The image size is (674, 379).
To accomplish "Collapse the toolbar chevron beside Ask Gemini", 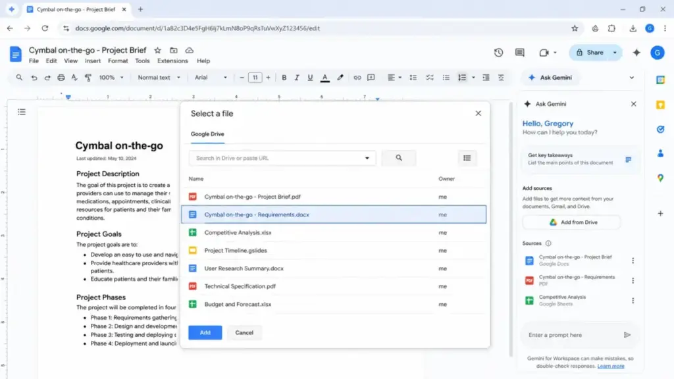I will 631,78.
